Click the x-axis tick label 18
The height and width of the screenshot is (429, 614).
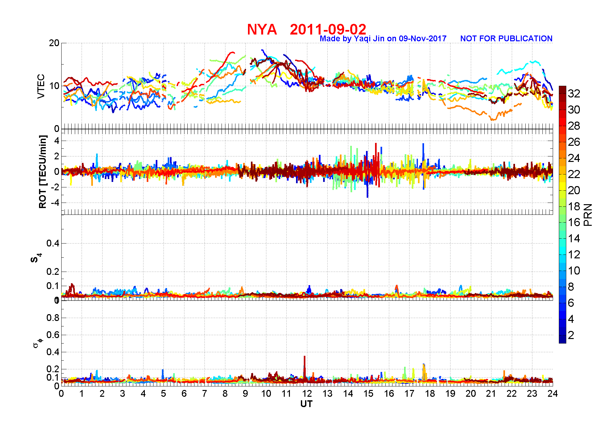430,394
